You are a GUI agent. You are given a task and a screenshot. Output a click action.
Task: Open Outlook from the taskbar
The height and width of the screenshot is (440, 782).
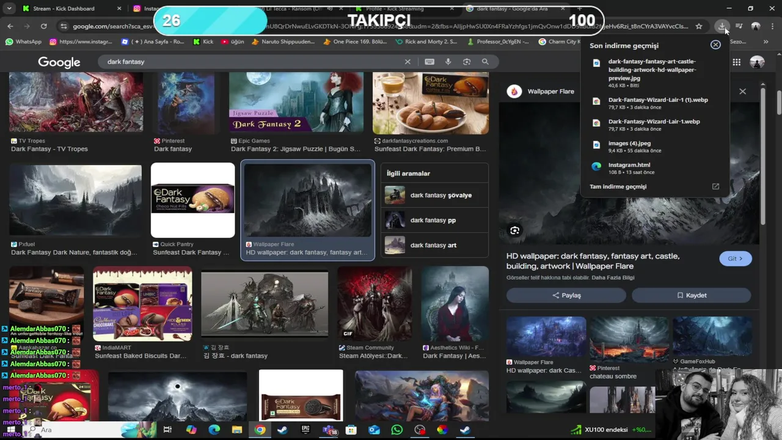click(x=374, y=430)
